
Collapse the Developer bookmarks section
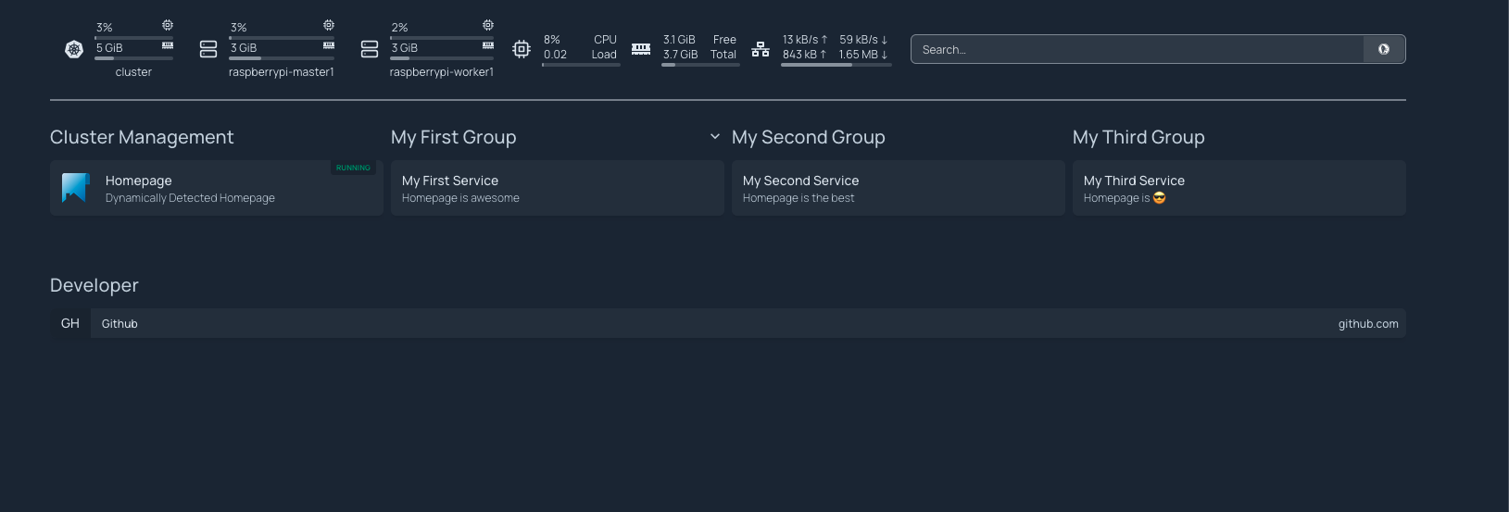point(94,285)
